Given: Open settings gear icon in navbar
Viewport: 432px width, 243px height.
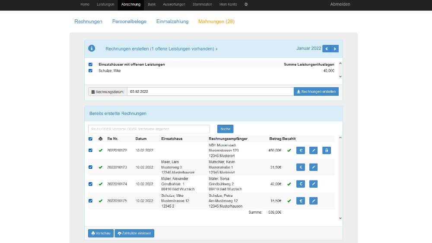Looking at the screenshot, I should [246, 4].
